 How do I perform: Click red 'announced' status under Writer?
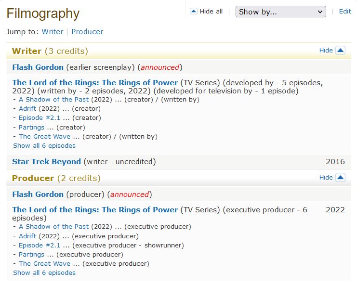[x=160, y=67]
